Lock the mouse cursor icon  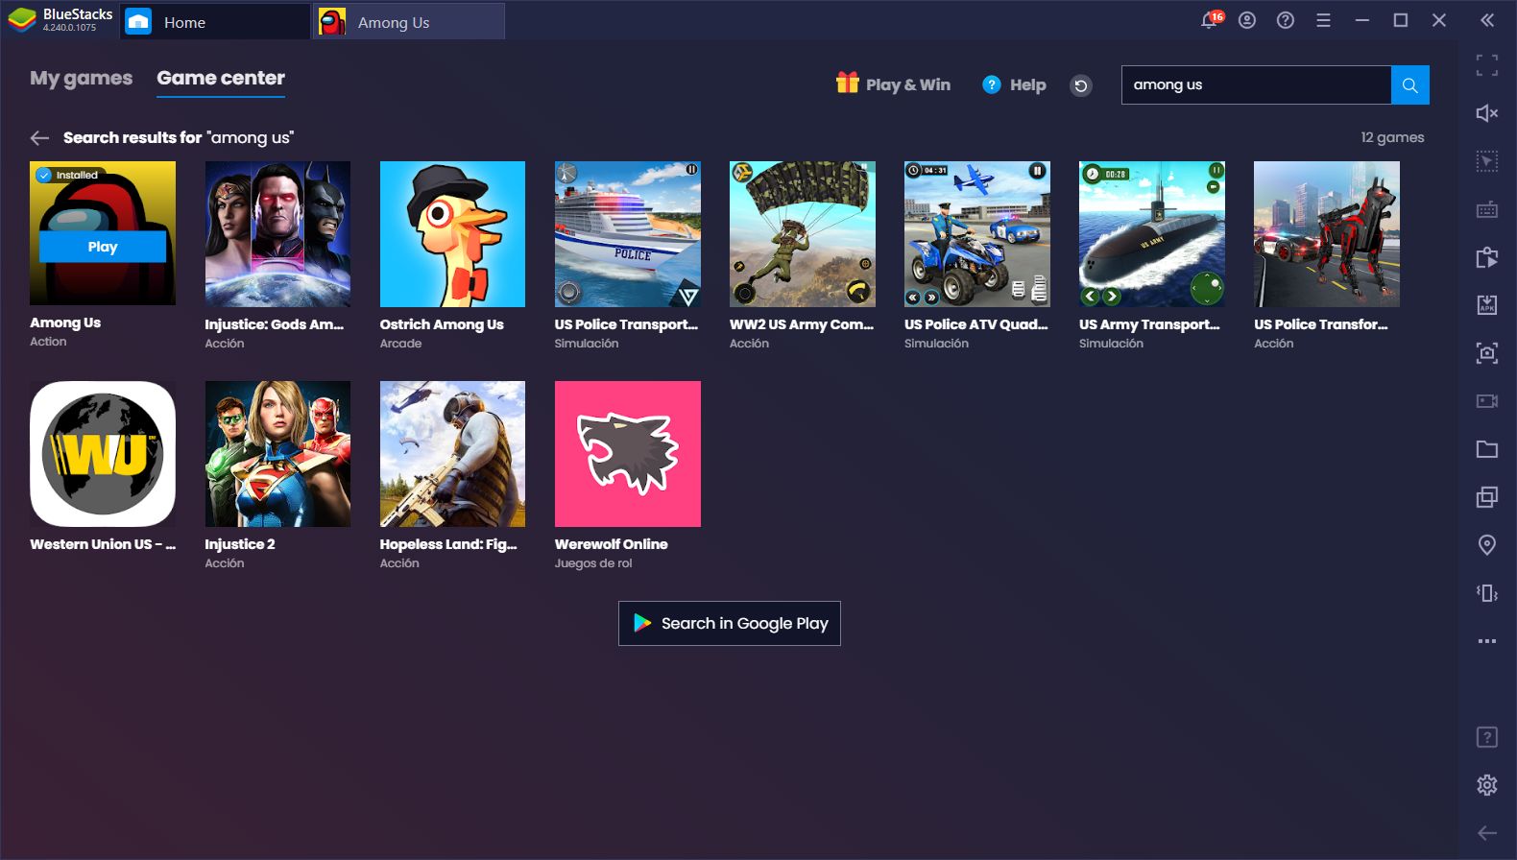coord(1487,161)
